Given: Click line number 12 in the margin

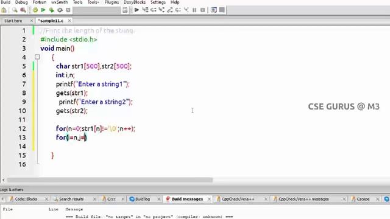Looking at the screenshot, I should click(x=22, y=128).
